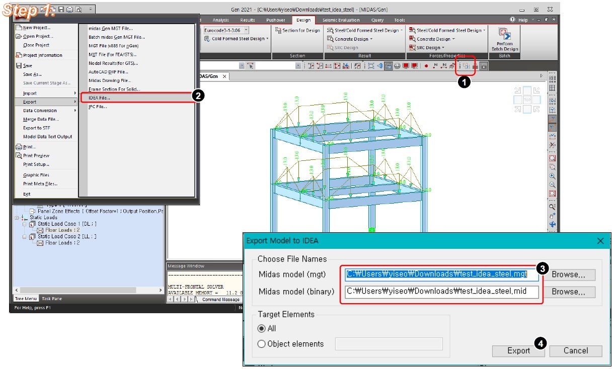Click the perspective view toolbar icon
614x369 pixels.
click(380, 66)
